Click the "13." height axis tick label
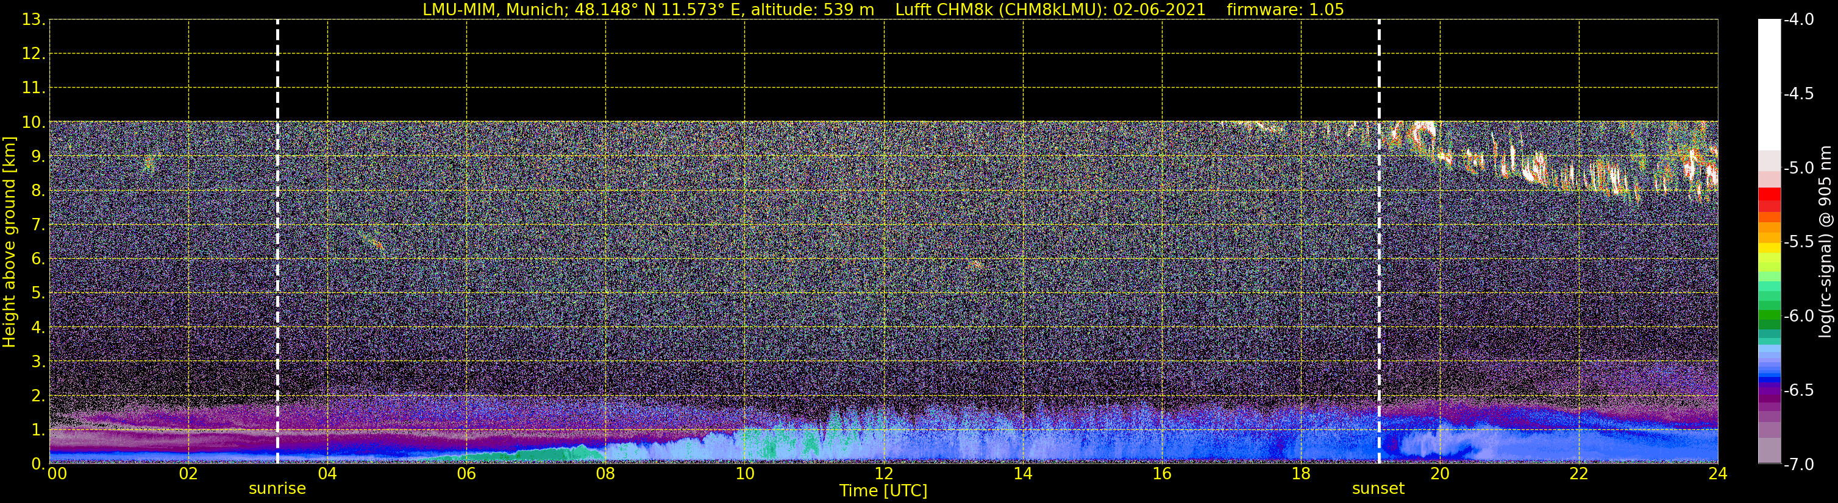The width and height of the screenshot is (1838, 503). [x=33, y=20]
